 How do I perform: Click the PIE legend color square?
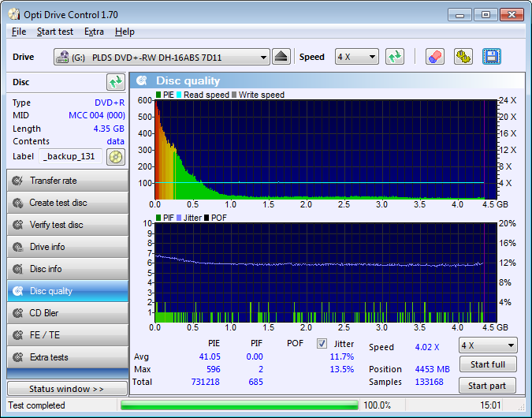point(158,95)
